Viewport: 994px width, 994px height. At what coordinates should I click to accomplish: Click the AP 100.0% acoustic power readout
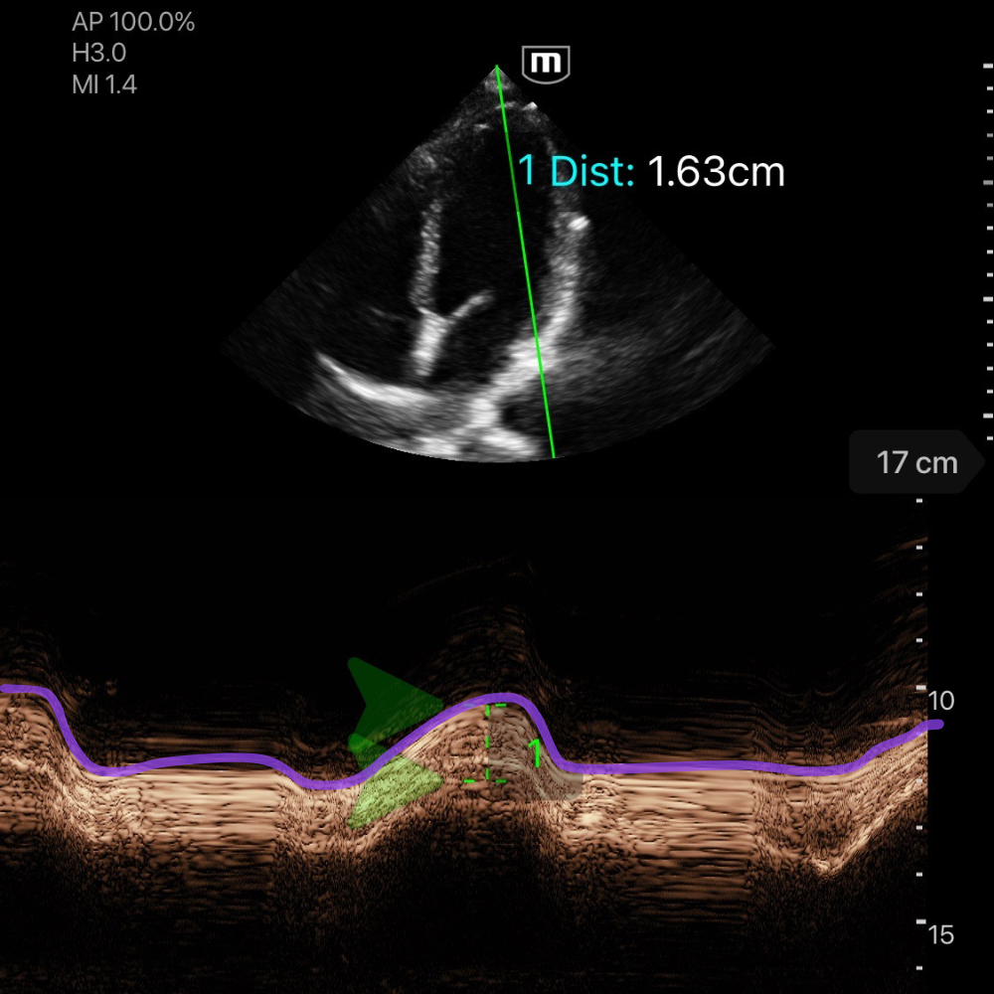pyautogui.click(x=133, y=23)
